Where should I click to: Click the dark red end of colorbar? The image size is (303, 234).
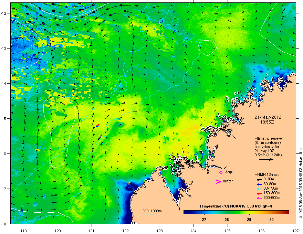click(x=287, y=212)
